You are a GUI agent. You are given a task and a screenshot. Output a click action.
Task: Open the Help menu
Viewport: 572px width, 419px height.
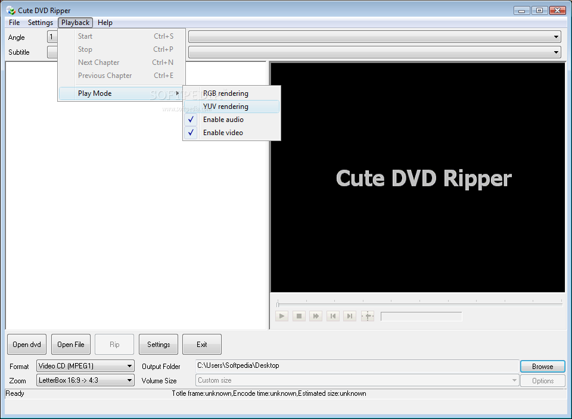click(x=105, y=23)
